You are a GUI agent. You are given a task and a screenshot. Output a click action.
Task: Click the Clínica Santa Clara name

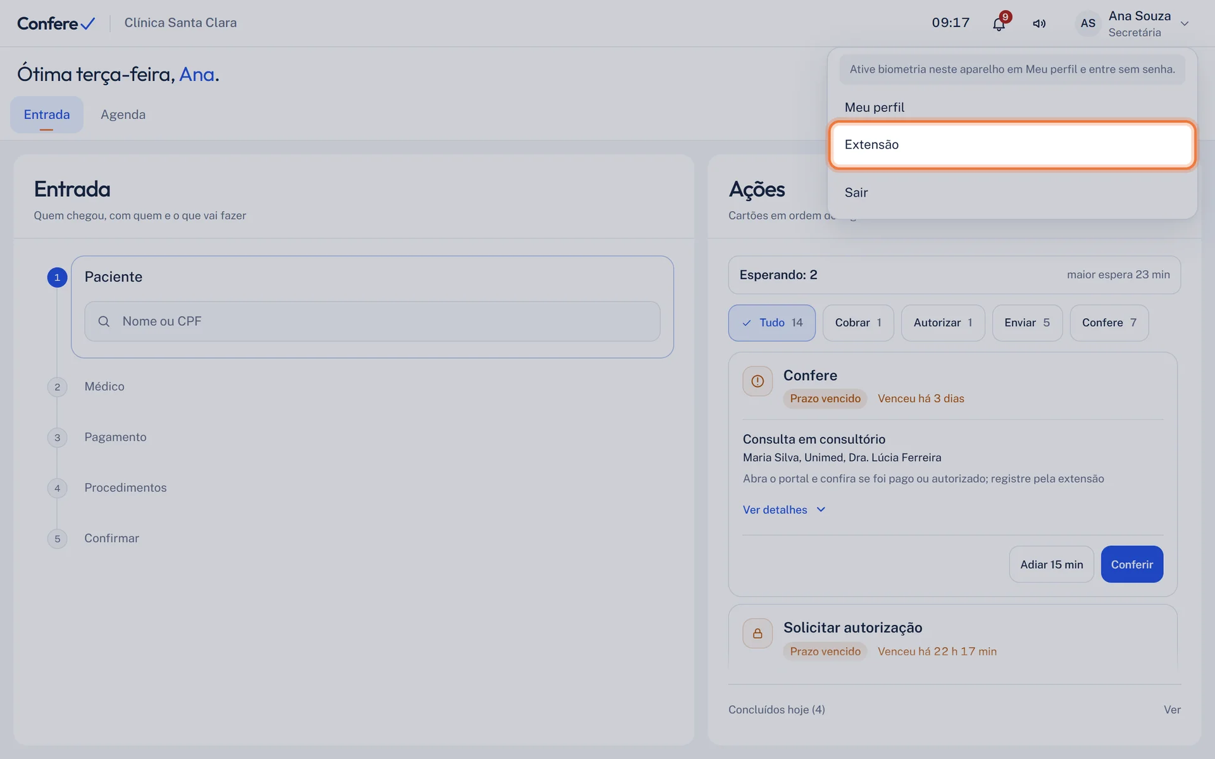[180, 23]
